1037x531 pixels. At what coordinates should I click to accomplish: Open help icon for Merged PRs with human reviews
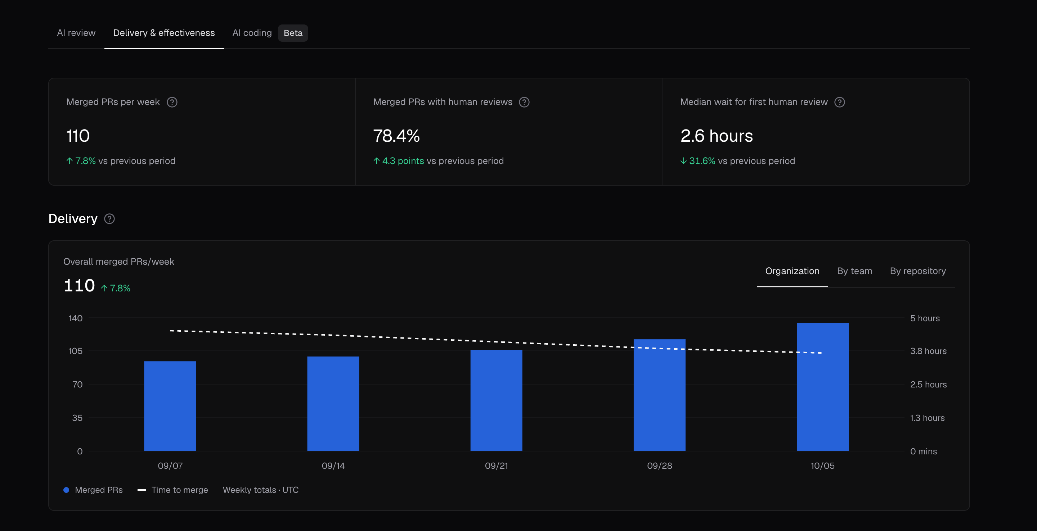tap(524, 102)
